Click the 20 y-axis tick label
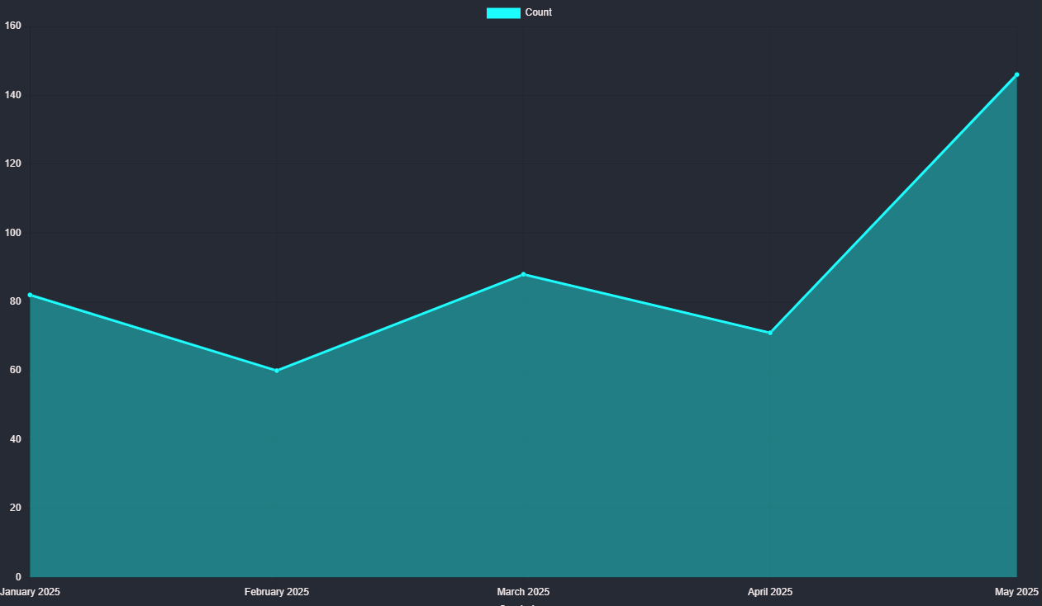Image resolution: width=1042 pixels, height=606 pixels. (x=16, y=508)
